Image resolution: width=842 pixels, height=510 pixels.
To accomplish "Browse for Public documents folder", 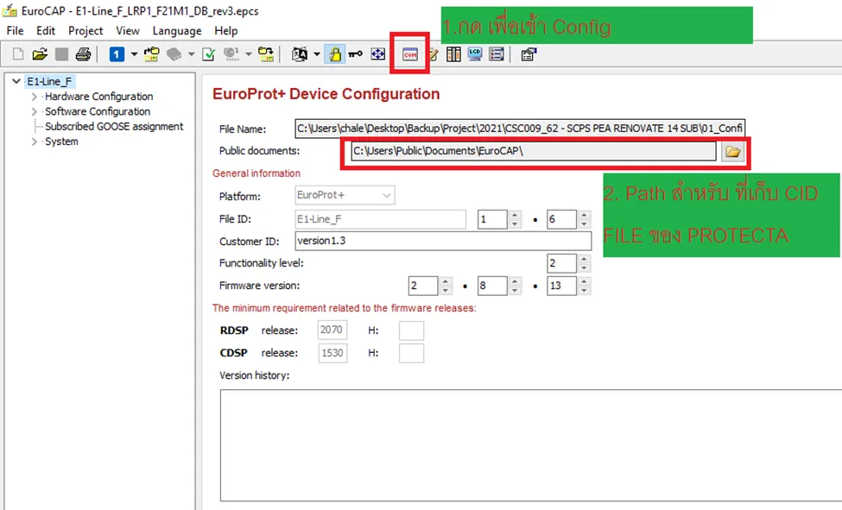I will click(733, 152).
